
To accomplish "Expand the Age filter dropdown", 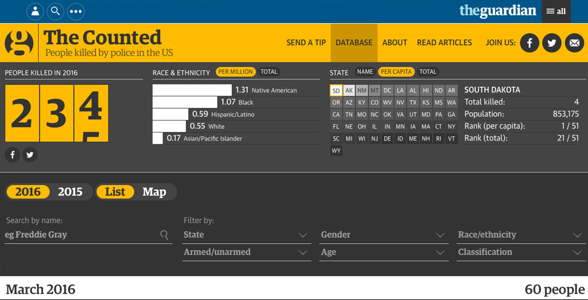I will click(384, 252).
